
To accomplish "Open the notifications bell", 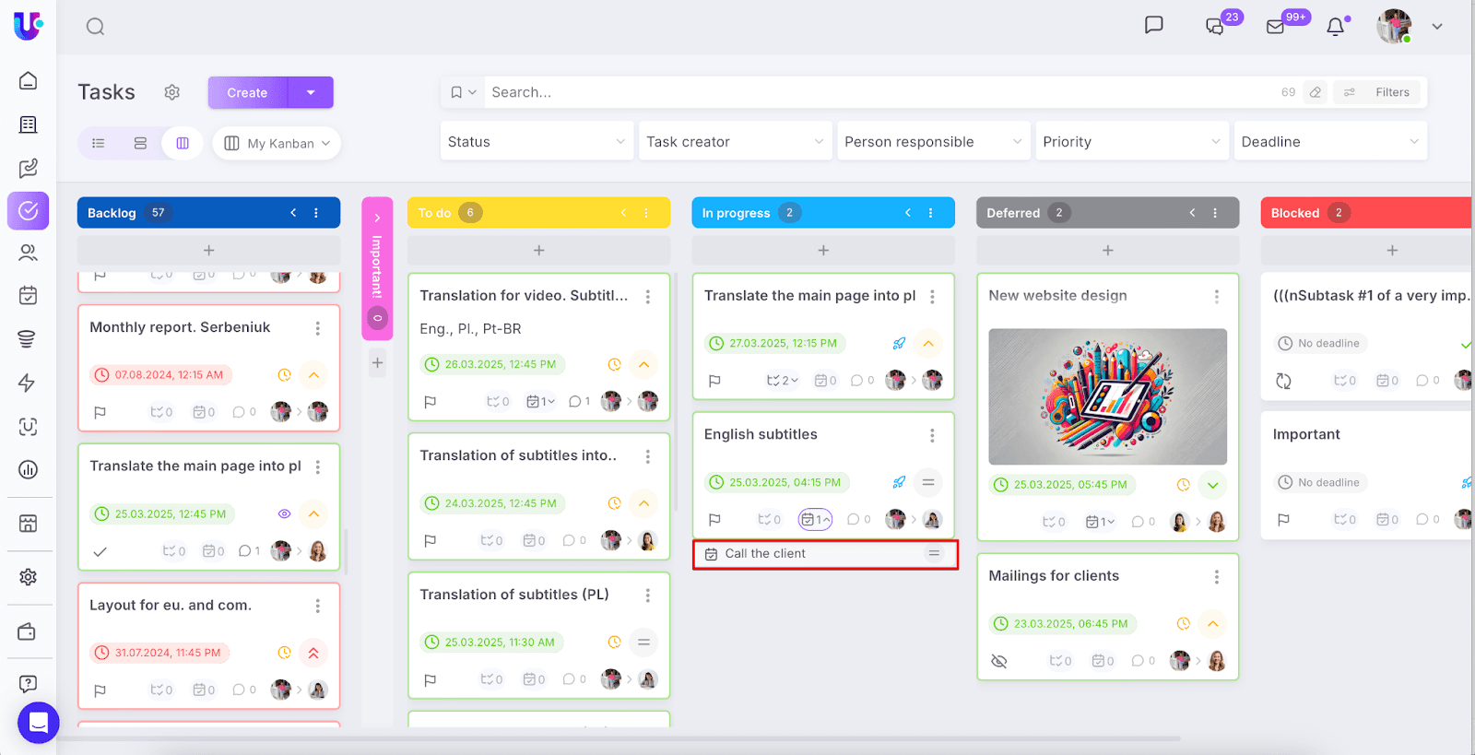I will 1336,27.
